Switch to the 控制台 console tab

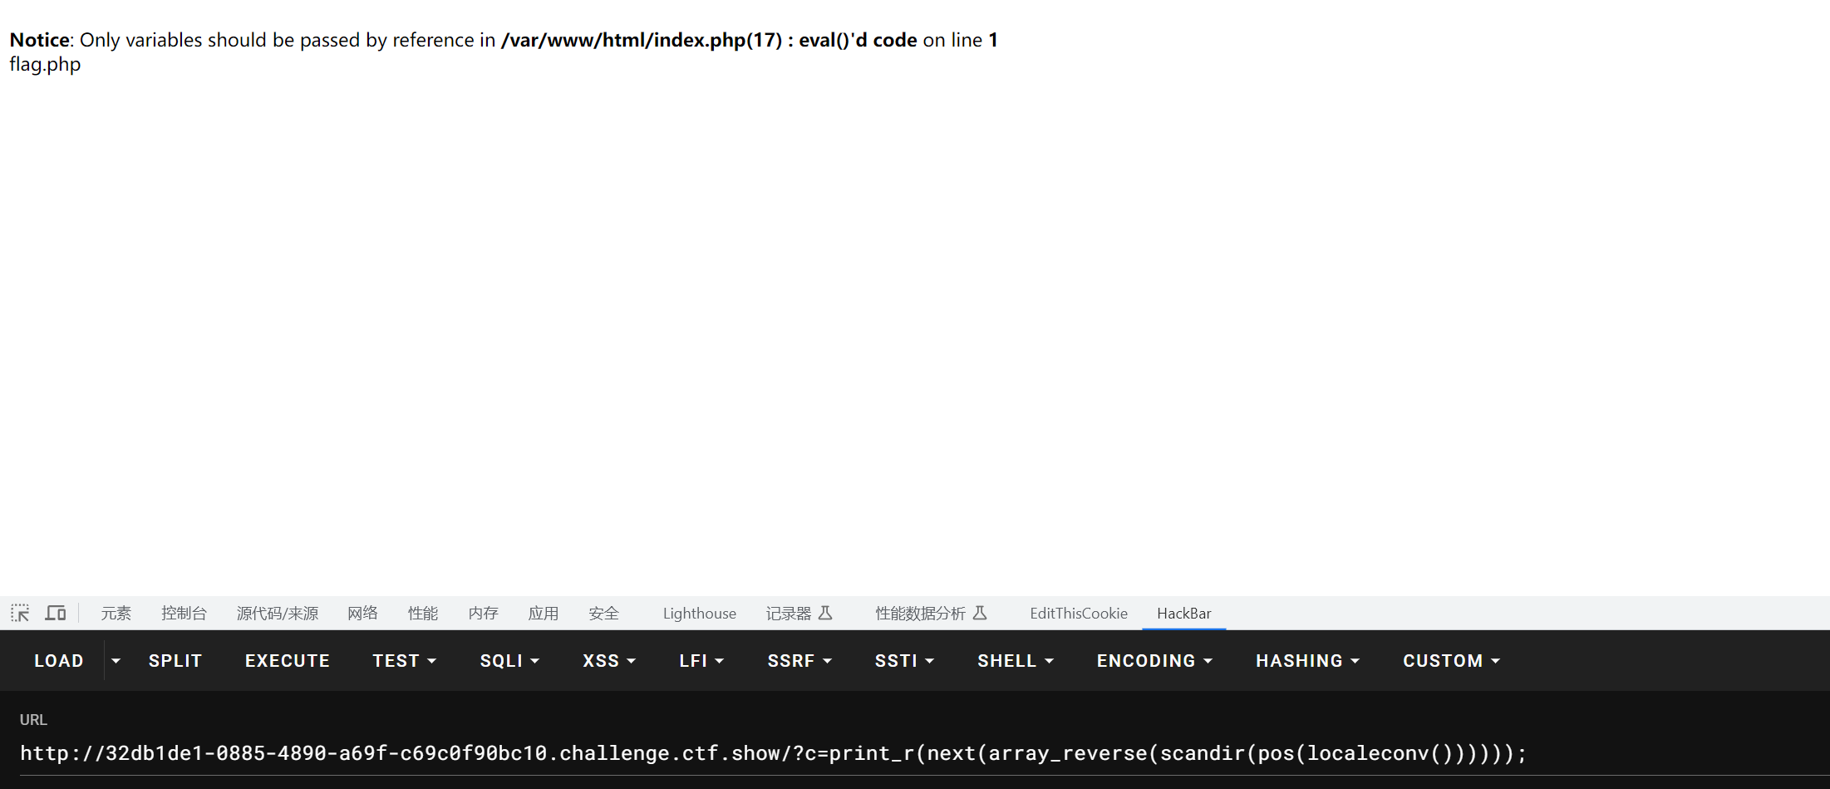tap(184, 614)
